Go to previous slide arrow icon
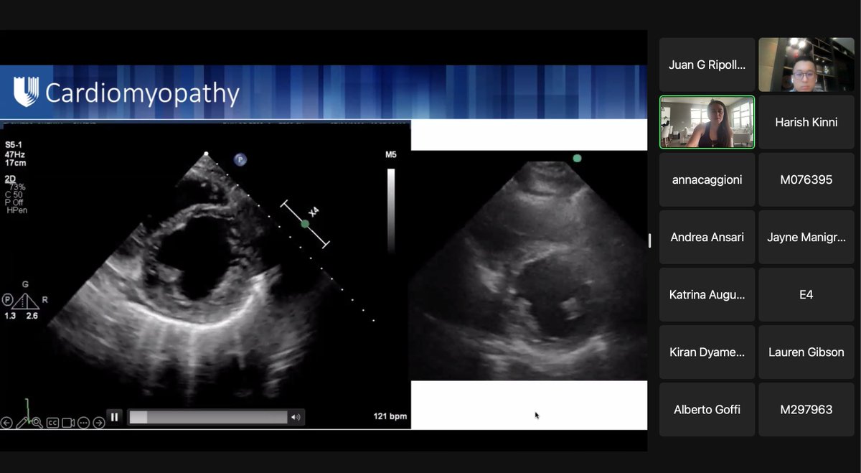Viewport: 861px width, 473px height. click(x=7, y=423)
